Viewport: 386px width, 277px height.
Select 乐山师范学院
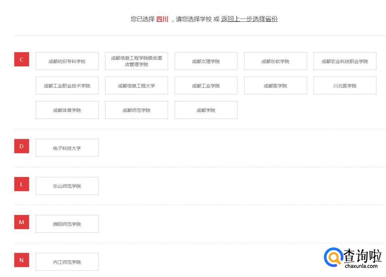(x=67, y=186)
